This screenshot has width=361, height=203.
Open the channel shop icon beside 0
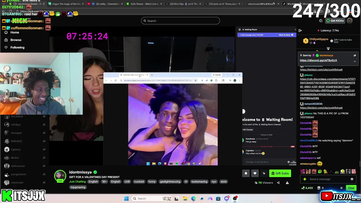[319, 188]
